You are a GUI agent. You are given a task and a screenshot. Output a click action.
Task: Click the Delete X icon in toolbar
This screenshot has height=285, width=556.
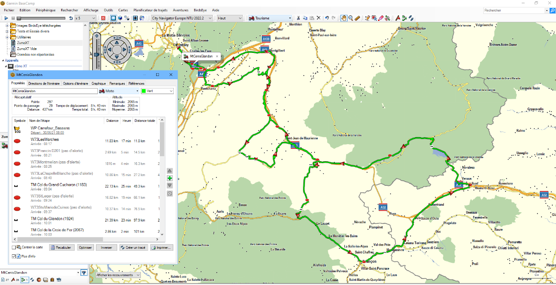click(x=318, y=18)
